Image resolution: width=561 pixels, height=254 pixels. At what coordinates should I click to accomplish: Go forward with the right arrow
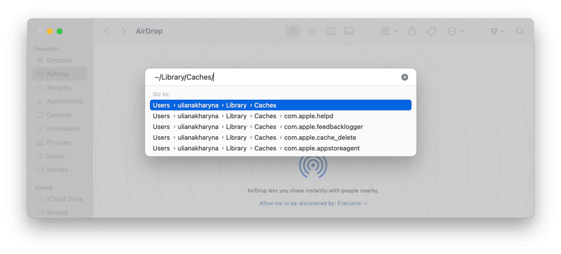coord(124,31)
